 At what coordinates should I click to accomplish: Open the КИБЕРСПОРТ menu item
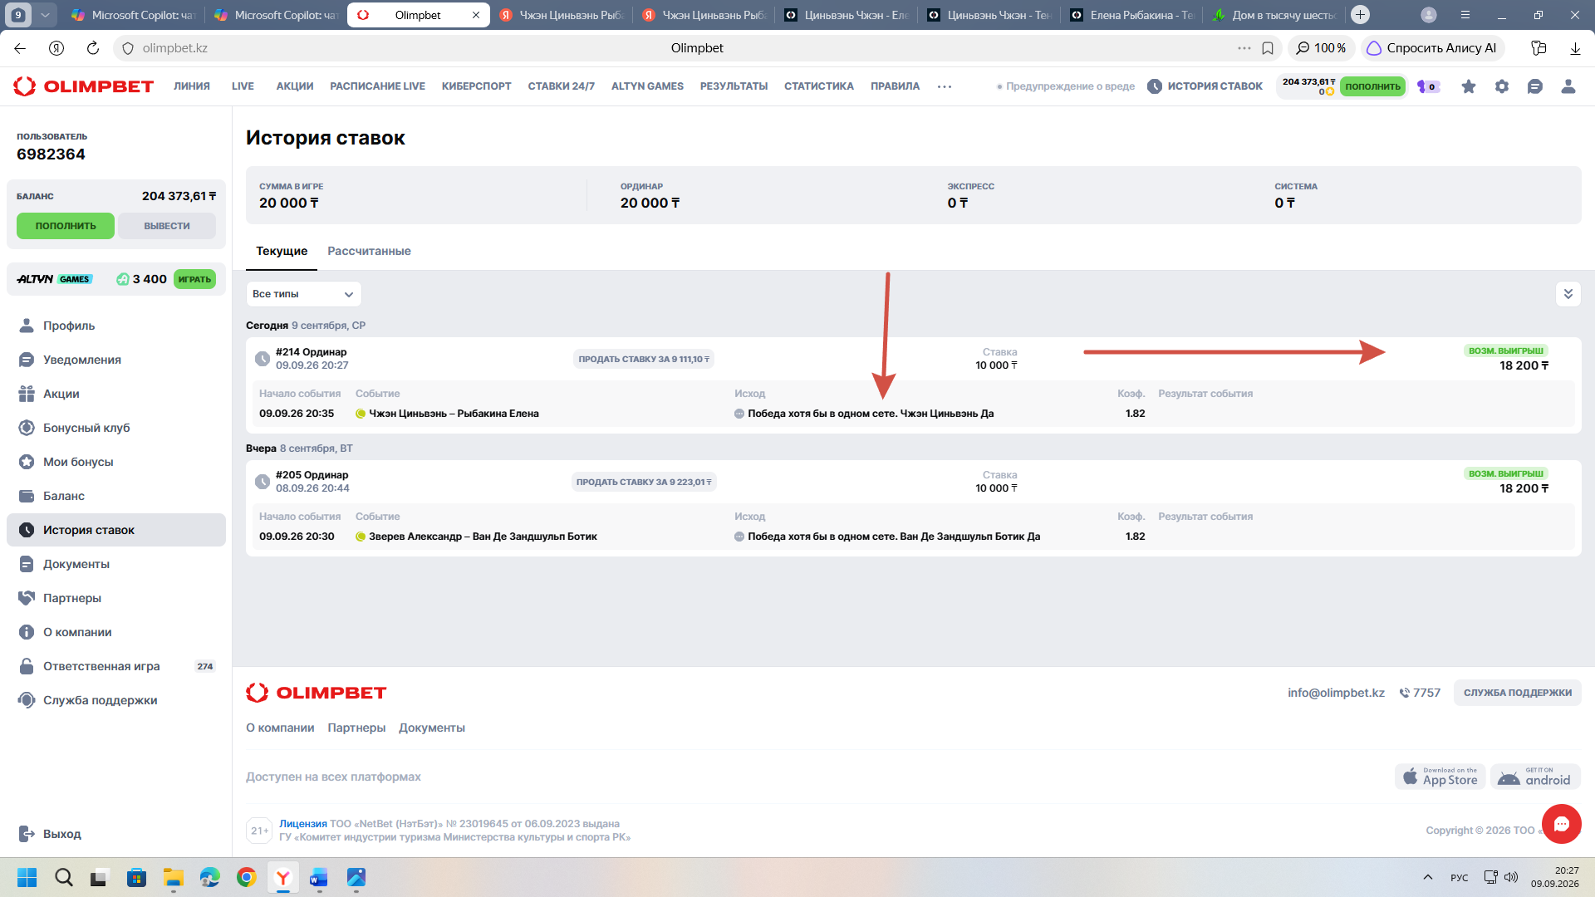coord(477,86)
